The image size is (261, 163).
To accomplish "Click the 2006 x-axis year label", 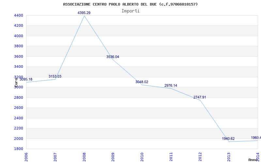I will [x=26, y=157].
